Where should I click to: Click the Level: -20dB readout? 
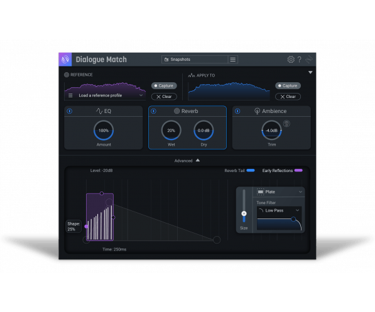point(101,171)
